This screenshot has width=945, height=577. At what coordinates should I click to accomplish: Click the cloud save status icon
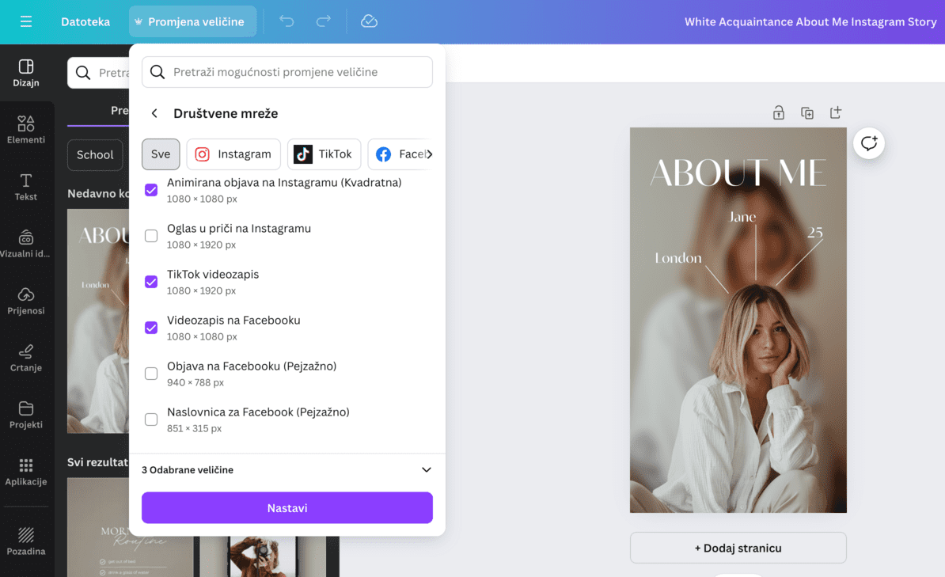click(x=369, y=21)
